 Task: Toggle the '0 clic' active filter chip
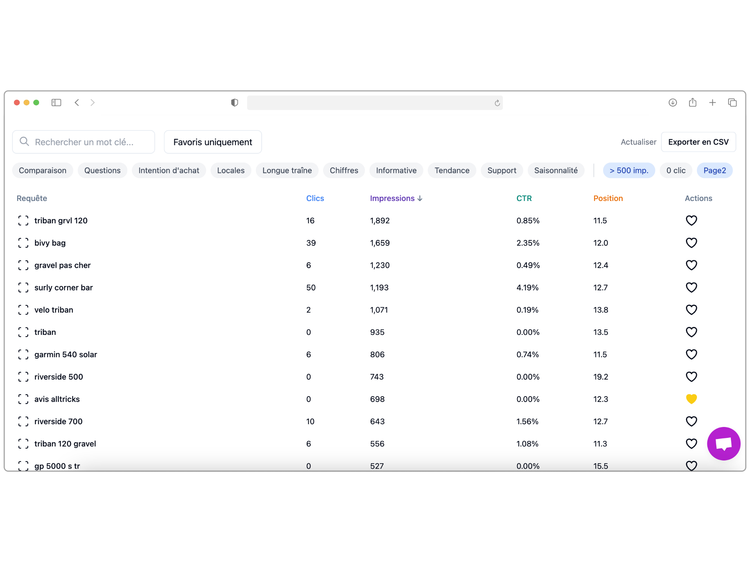(x=676, y=170)
